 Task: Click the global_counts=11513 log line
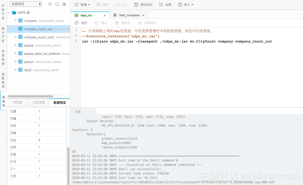click(x=119, y=138)
